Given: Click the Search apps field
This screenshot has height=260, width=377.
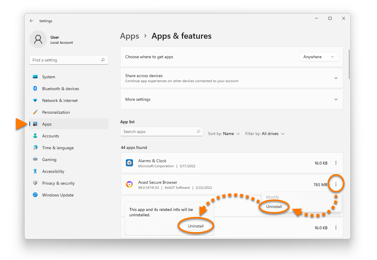Looking at the screenshot, I should pyautogui.click(x=159, y=132).
